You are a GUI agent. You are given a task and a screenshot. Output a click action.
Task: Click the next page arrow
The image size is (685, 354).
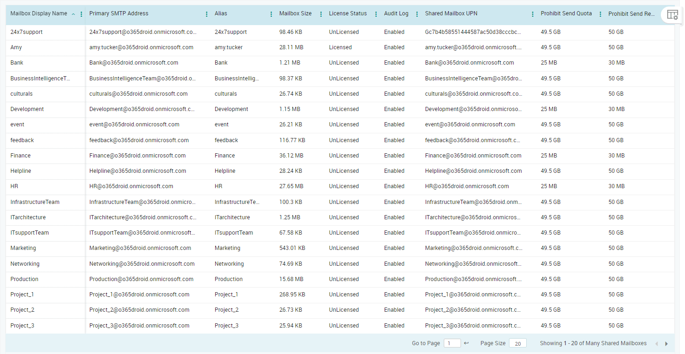666,344
